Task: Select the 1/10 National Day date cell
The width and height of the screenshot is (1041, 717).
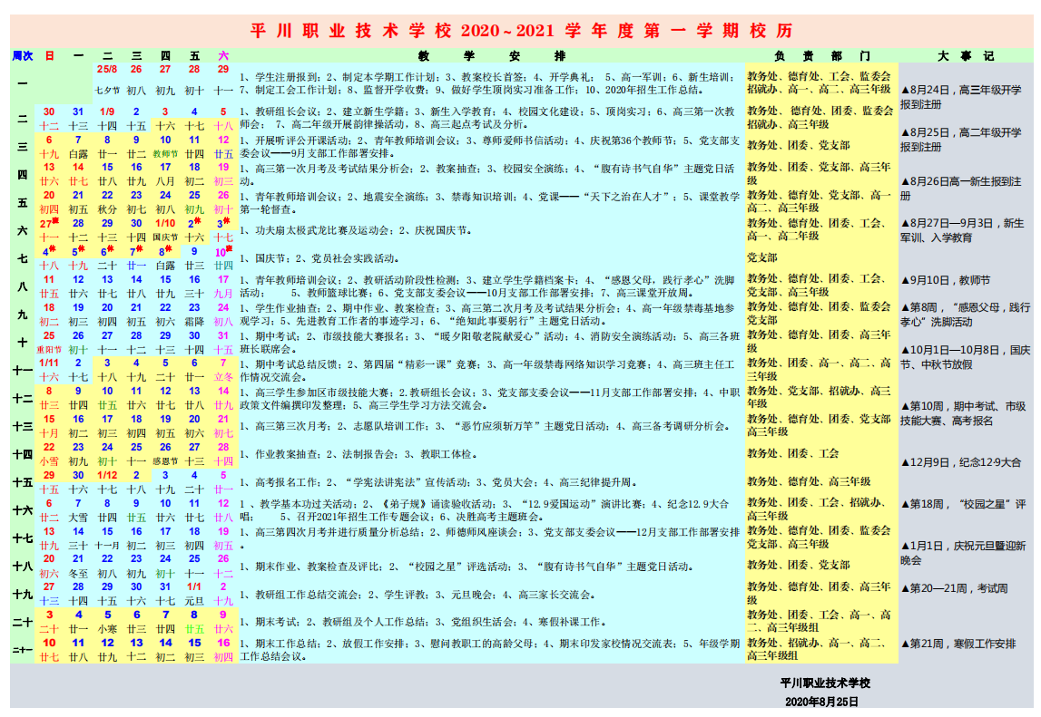Action: coord(165,224)
